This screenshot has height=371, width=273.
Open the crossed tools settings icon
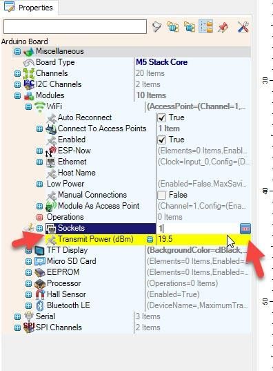pyautogui.click(x=243, y=27)
